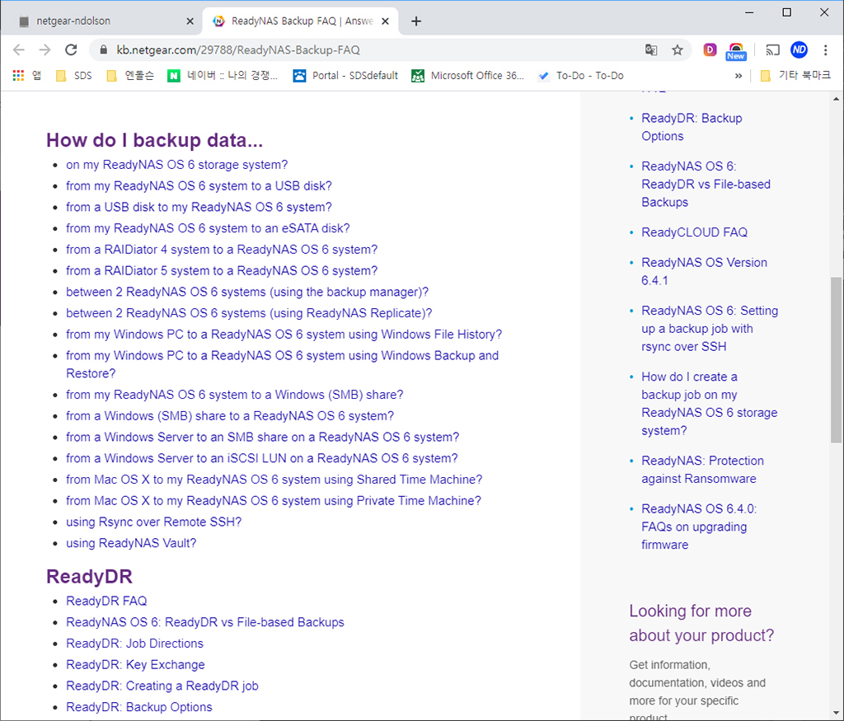Open the extension marked New

coord(736,51)
